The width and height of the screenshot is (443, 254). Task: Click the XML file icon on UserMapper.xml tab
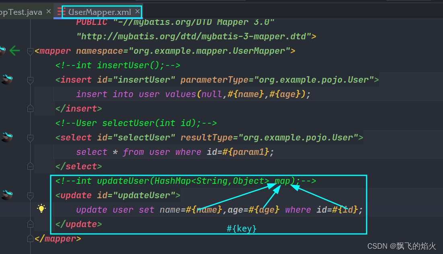[62, 12]
